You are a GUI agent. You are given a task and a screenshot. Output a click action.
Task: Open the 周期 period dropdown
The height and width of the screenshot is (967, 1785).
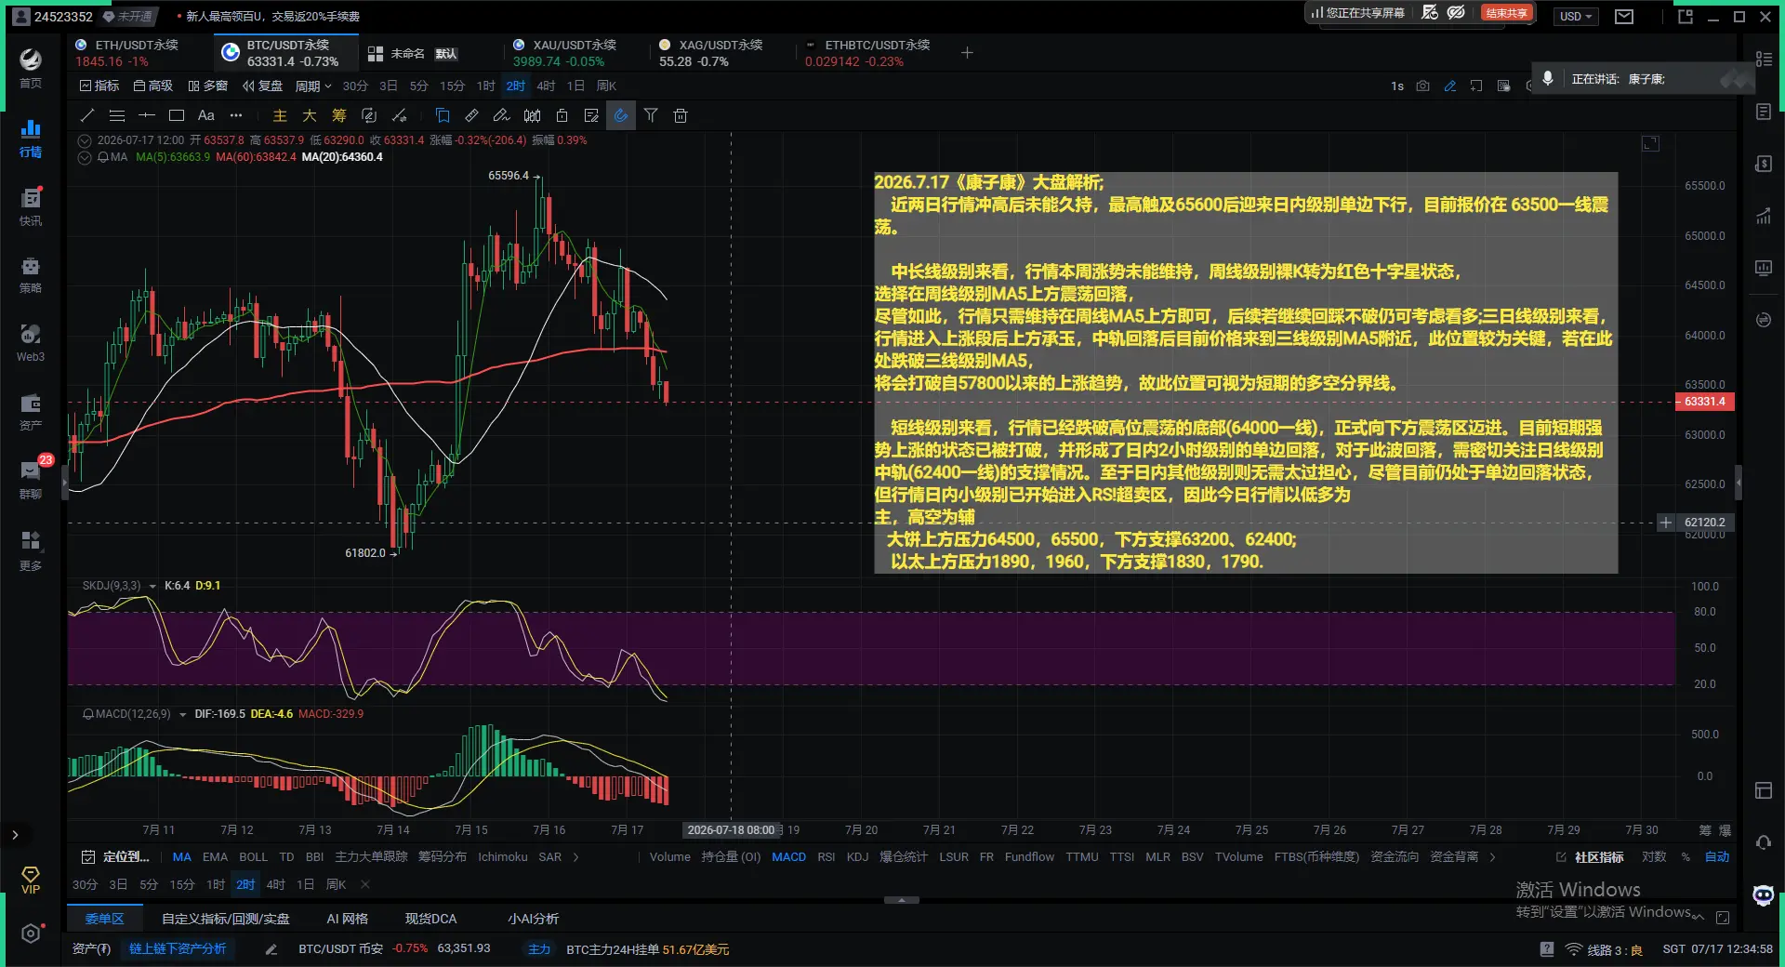tap(313, 86)
